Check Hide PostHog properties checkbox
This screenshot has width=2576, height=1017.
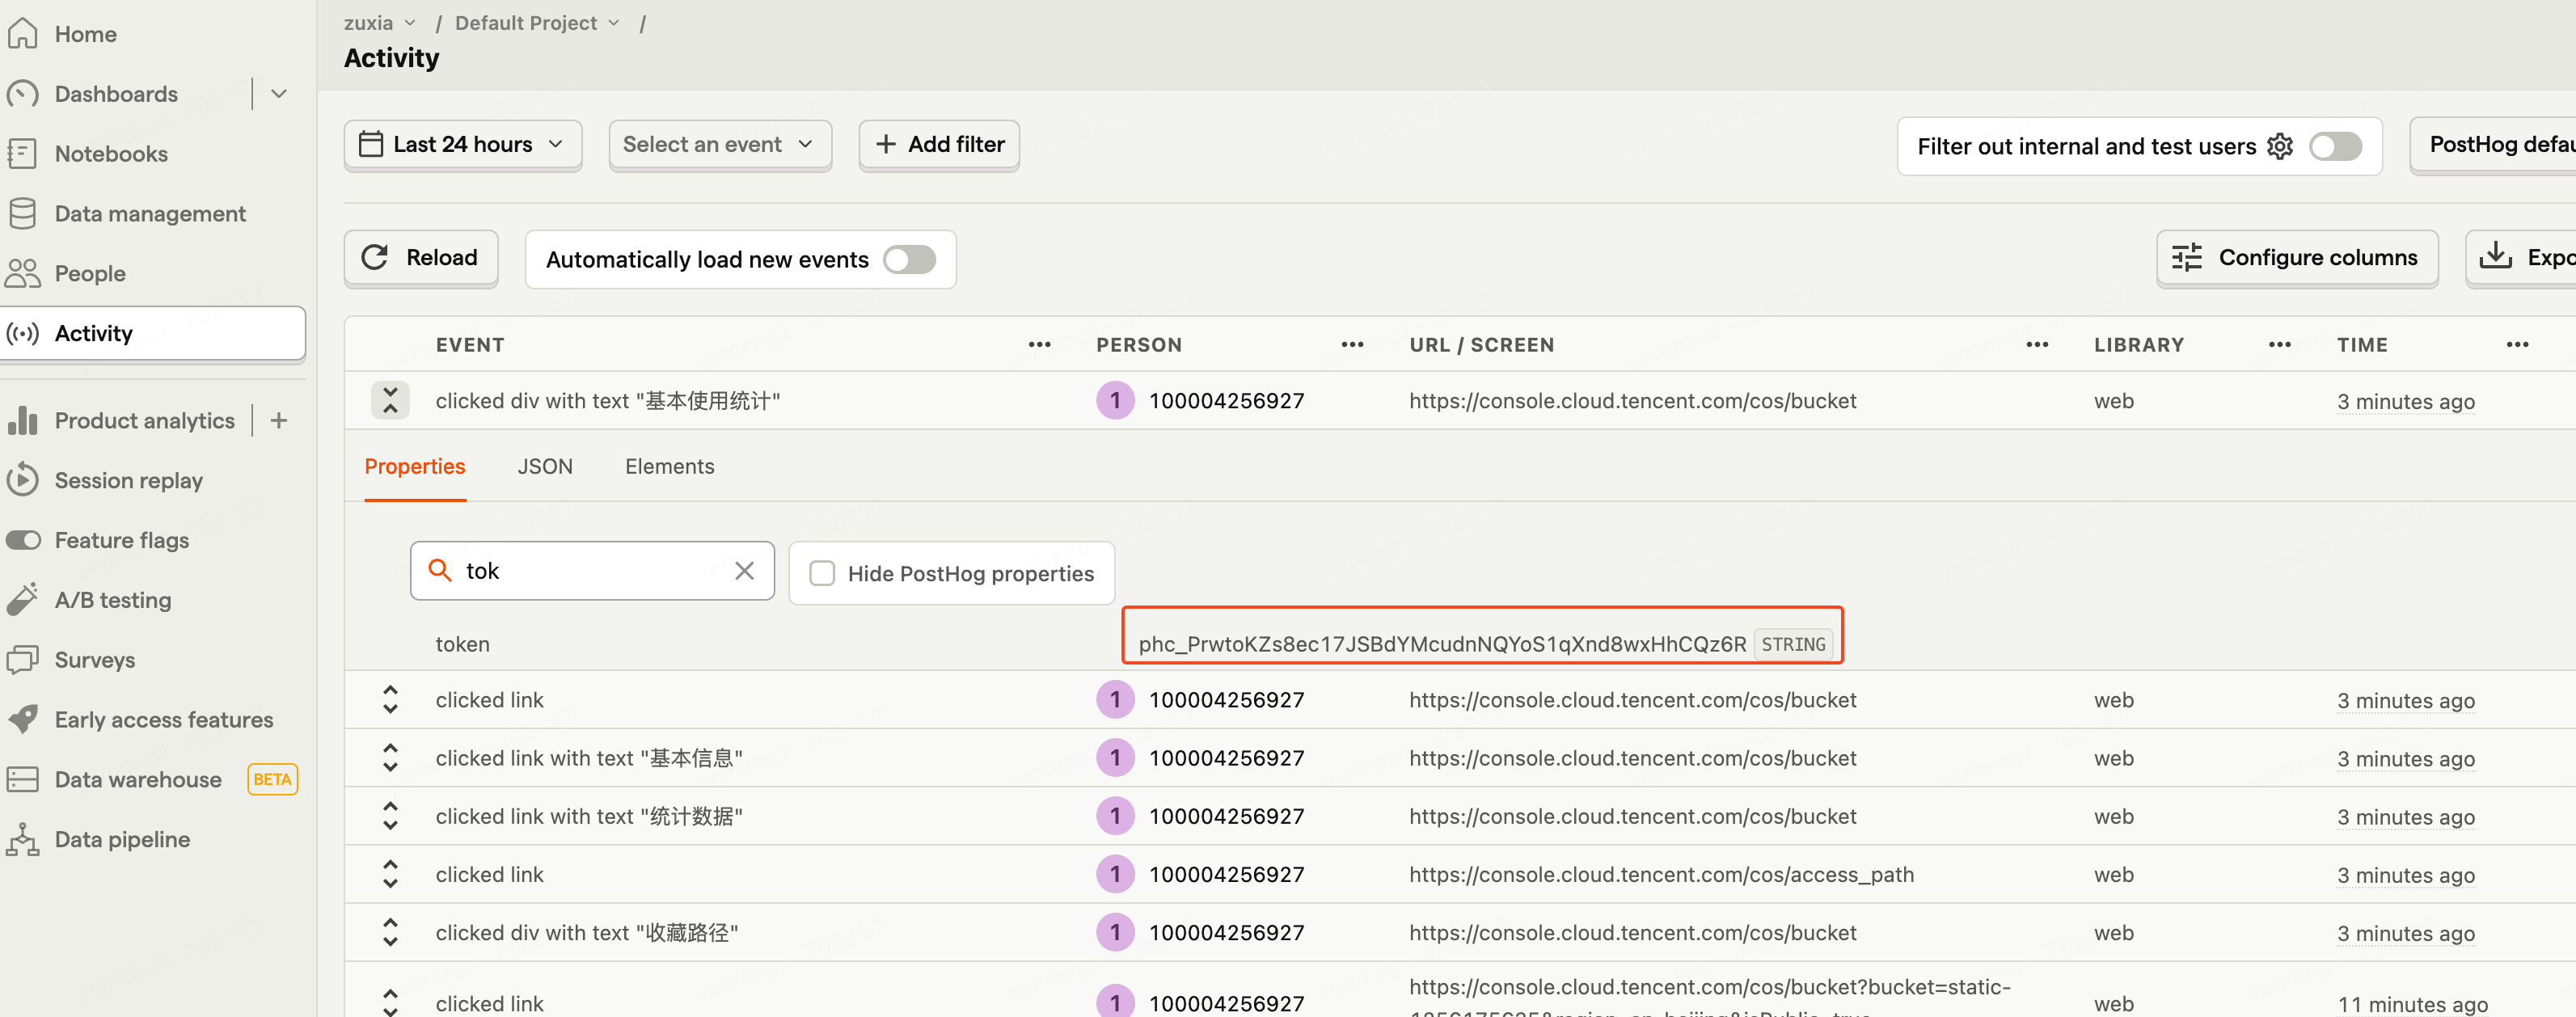click(x=822, y=574)
